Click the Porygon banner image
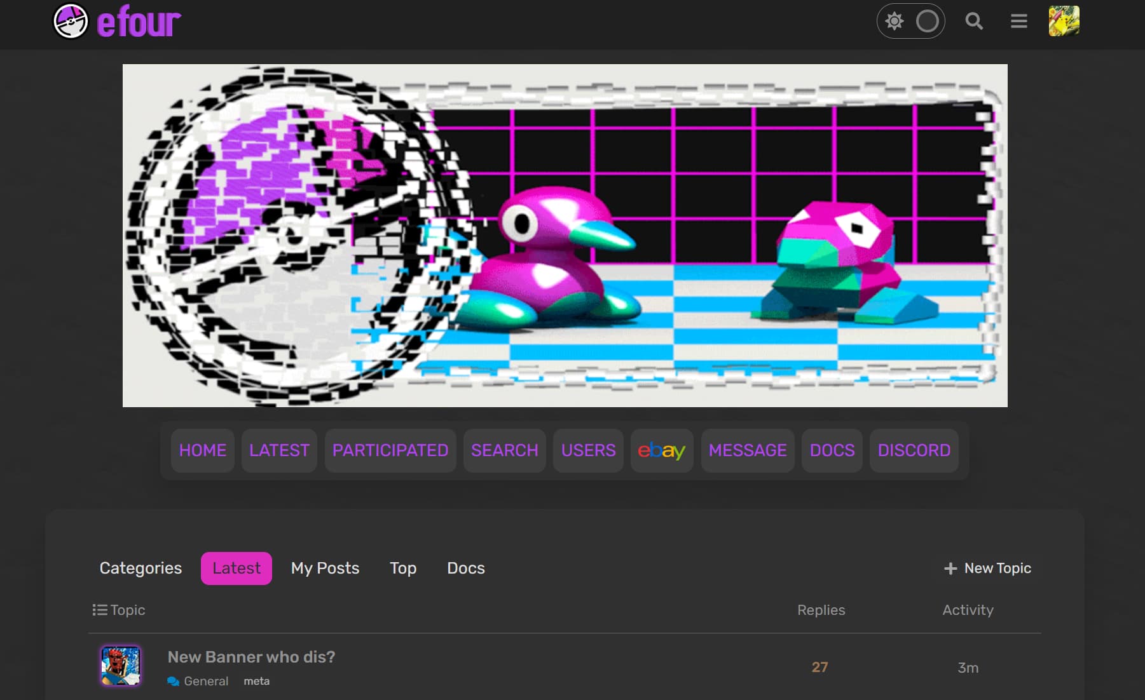 565,235
